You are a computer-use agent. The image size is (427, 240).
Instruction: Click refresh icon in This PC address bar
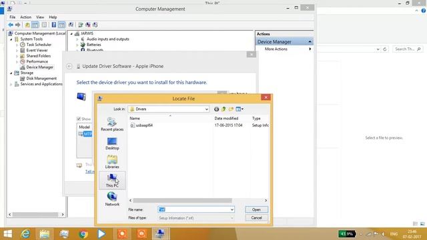pos(385,49)
